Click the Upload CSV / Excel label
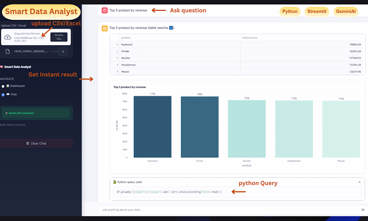368x221 pixels. (x=13, y=25)
